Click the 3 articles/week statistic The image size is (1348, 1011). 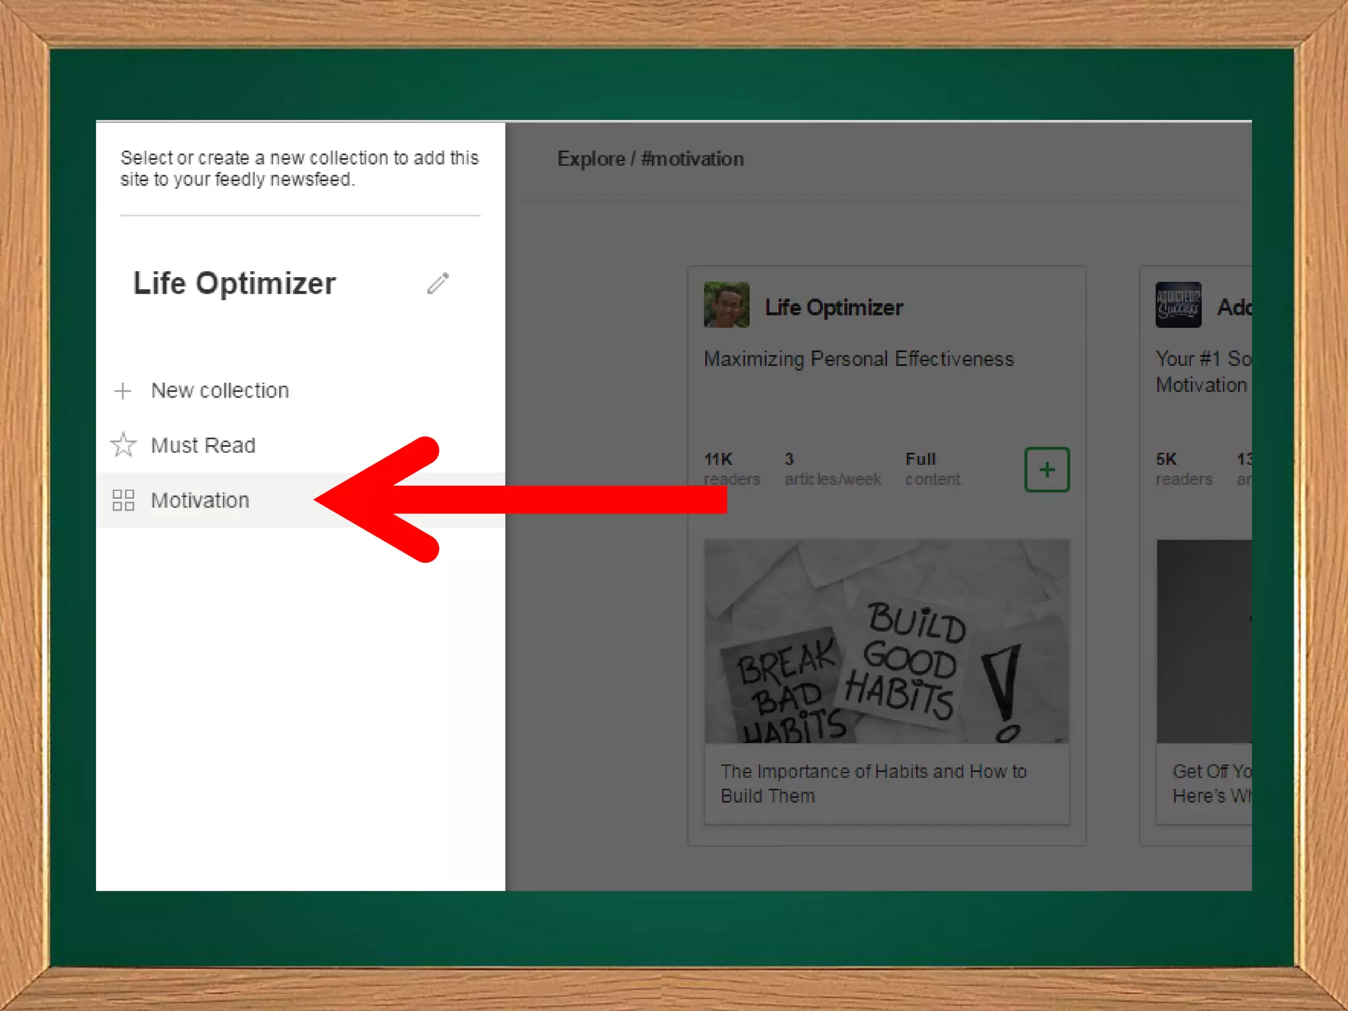[x=832, y=469]
